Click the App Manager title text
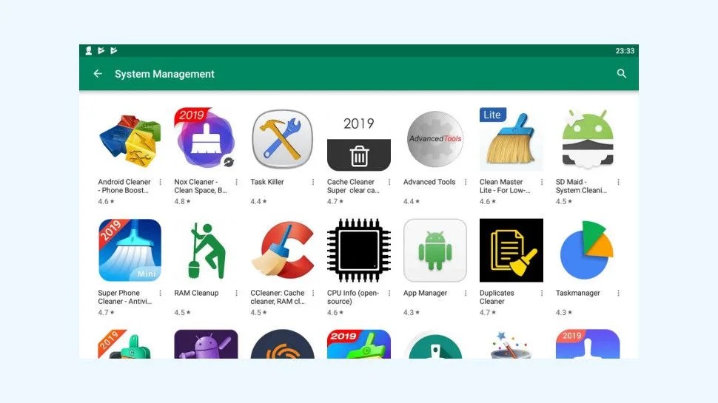Screen dimensions: 718x403 tap(426, 293)
